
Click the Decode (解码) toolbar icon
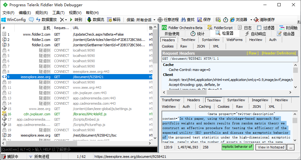(x=110, y=19)
